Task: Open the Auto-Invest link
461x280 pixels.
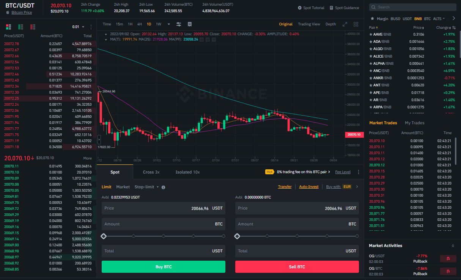Action: coord(309,187)
